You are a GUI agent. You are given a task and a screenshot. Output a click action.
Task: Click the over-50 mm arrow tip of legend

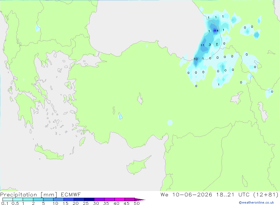(x=140, y=200)
